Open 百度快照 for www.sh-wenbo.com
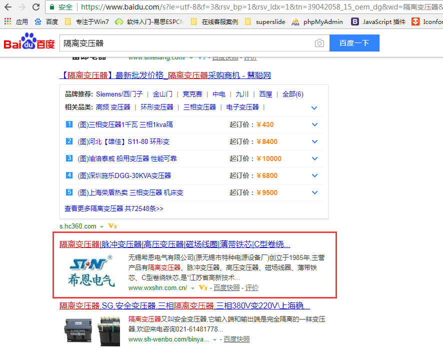Screen dimensions: 443x362 click(236, 339)
